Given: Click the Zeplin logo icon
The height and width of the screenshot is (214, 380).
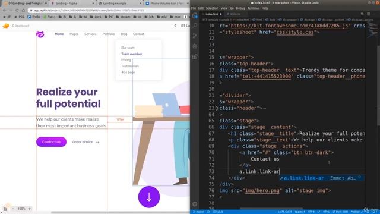Looking at the screenshot, I should (x=6, y=26).
